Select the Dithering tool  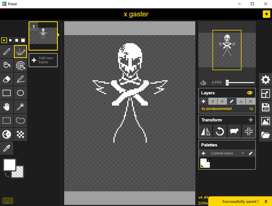click(x=20, y=134)
